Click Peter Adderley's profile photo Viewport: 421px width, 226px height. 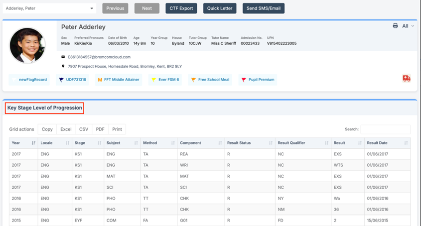pyautogui.click(x=27, y=46)
